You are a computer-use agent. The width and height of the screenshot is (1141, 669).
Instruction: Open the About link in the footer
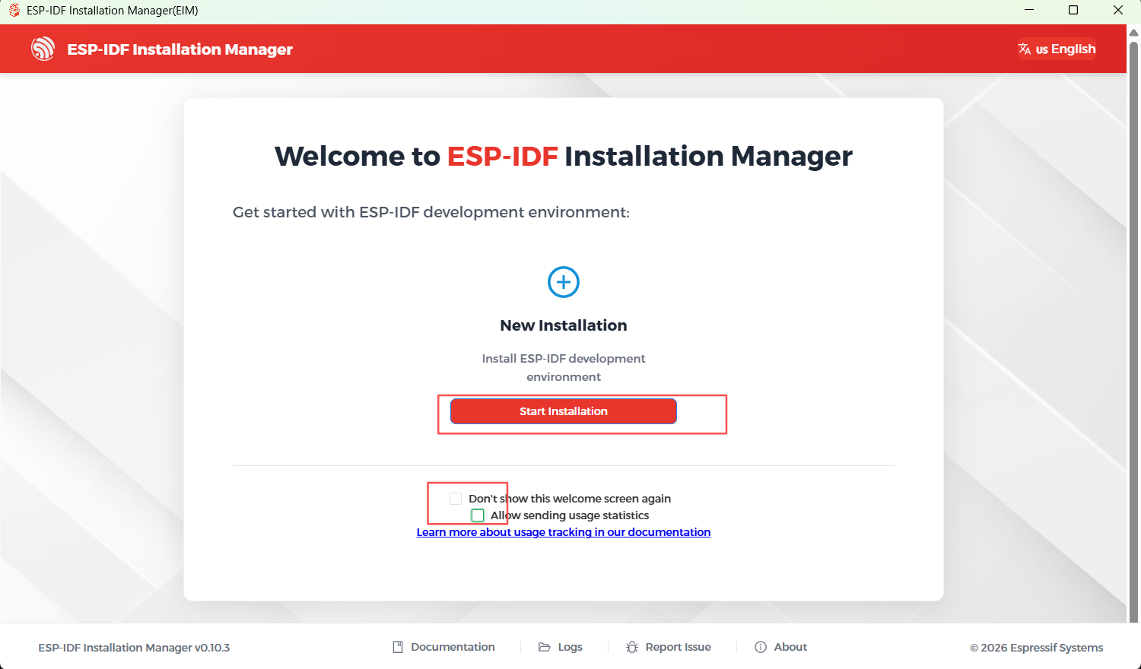pyautogui.click(x=781, y=647)
